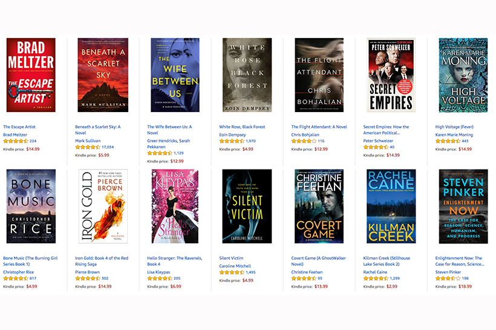Open The Escape Artist book cover
This screenshot has width=496, height=330.
[31, 75]
